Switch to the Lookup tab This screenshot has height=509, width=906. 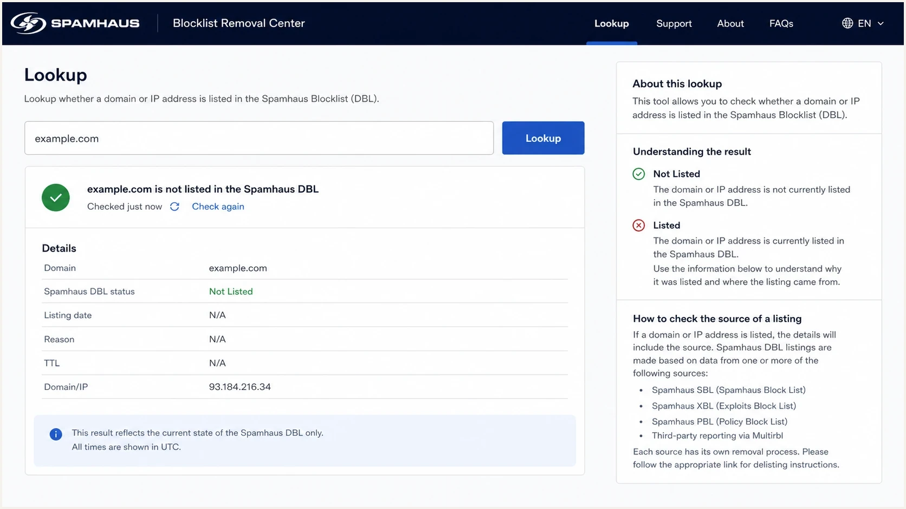(x=612, y=23)
